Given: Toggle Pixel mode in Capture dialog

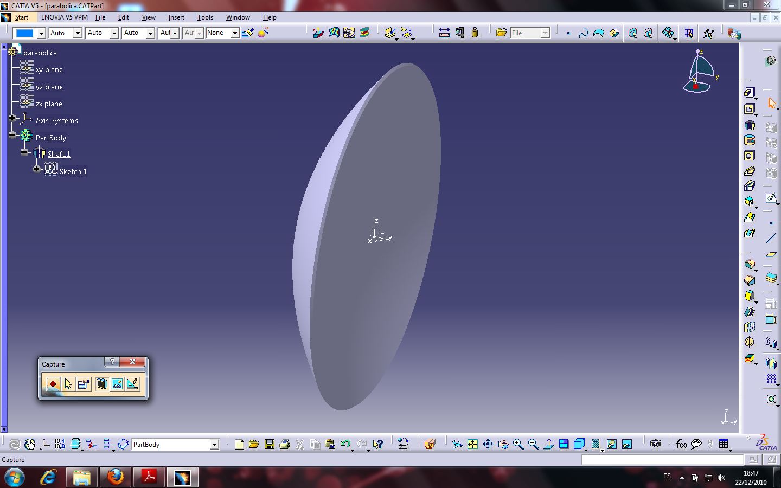Looking at the screenshot, I should tap(117, 384).
